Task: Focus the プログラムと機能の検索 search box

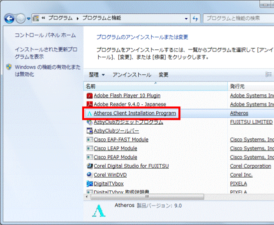Action: [238, 18]
